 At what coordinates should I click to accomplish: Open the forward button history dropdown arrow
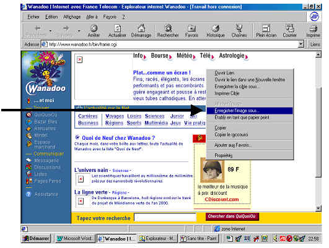tap(79, 31)
